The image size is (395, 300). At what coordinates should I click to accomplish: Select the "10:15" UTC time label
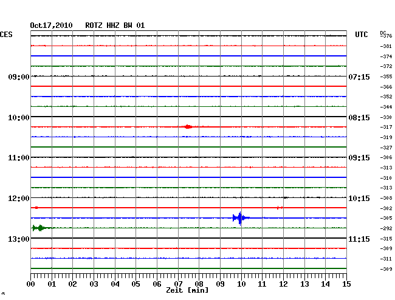click(359, 199)
